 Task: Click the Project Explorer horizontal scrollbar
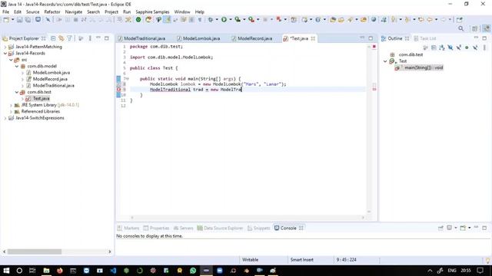pyautogui.click(x=35, y=251)
